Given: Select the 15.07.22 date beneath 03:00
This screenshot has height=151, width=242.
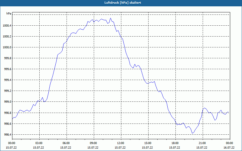Looking at the screenshot, I should tap(38, 148).
